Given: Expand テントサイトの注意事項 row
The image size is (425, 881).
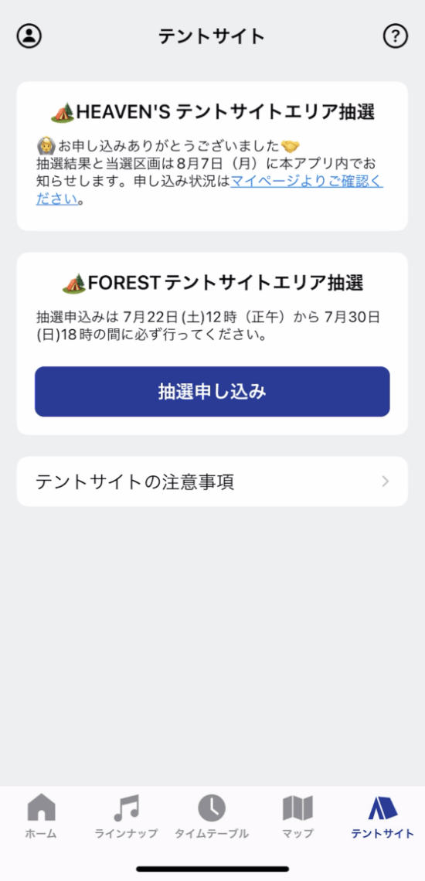Looking at the screenshot, I should coord(212,481).
